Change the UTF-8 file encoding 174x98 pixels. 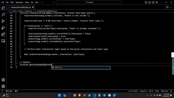point(151,91)
